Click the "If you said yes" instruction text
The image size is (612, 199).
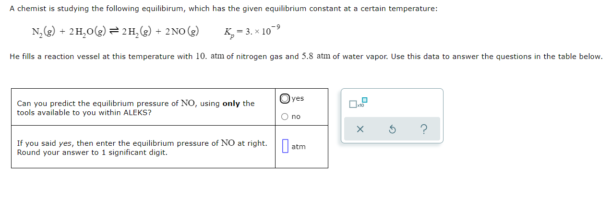[142, 148]
